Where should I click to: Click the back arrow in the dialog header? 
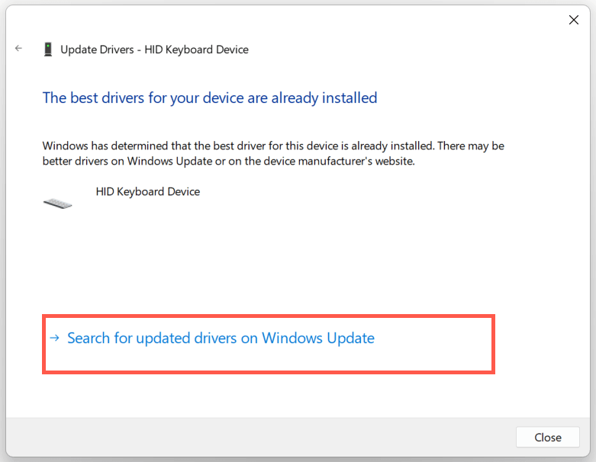coord(18,49)
